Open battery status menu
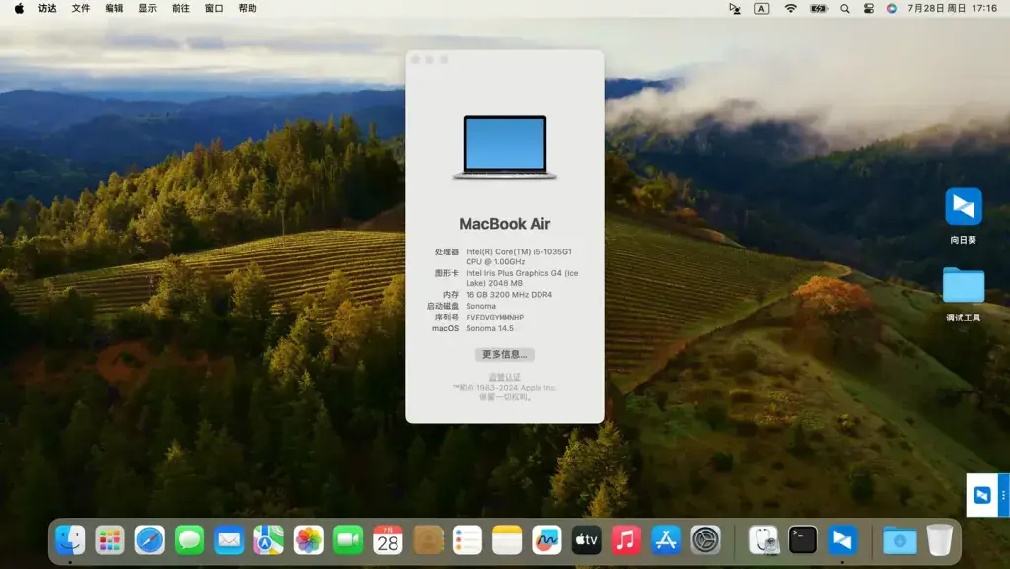Screen dimensions: 1010x569 [x=818, y=8]
